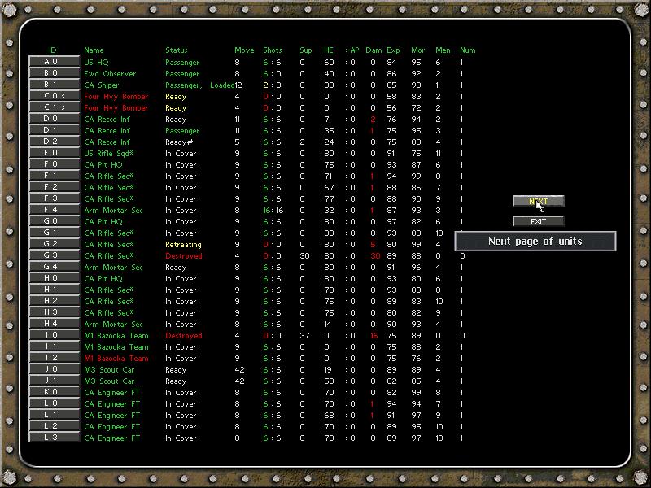Select unit ID button L2
Screen dimensions: 651x488
pos(55,426)
